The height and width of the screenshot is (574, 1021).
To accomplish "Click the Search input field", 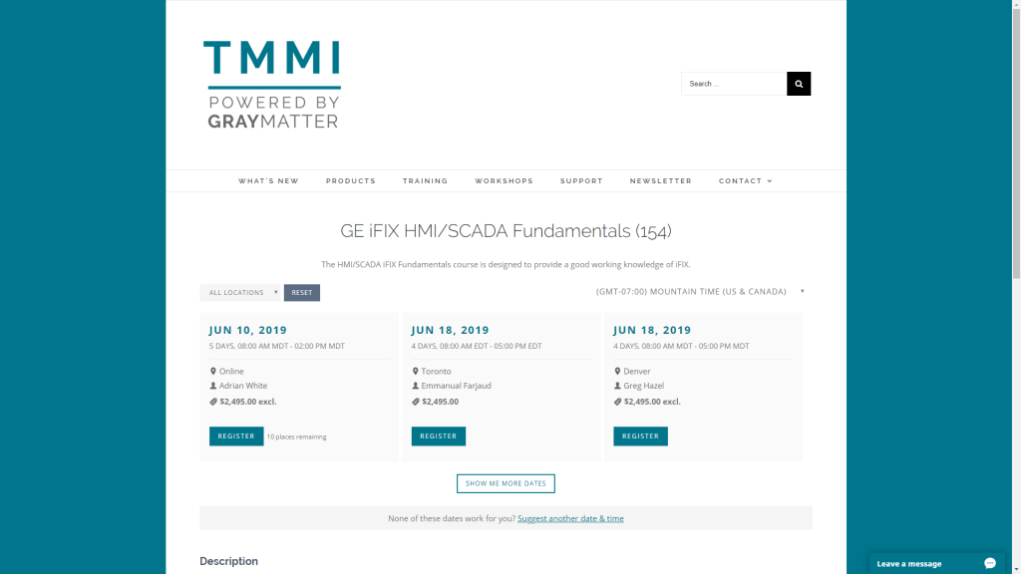I will point(734,84).
